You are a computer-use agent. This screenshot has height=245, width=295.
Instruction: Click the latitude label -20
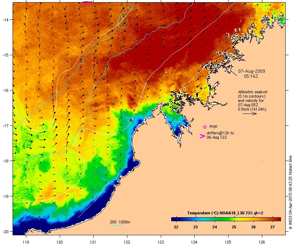(5, 231)
